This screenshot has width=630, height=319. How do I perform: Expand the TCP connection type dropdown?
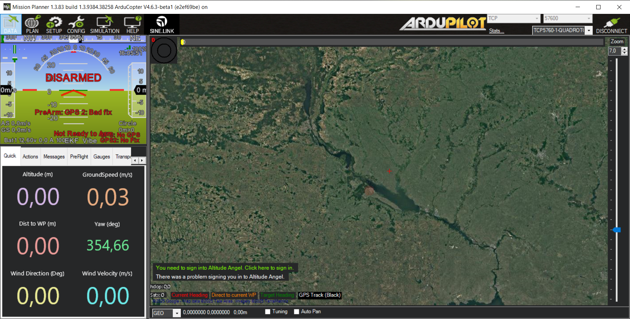(x=537, y=18)
